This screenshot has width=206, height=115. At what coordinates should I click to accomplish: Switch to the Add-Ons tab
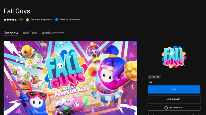point(30,33)
